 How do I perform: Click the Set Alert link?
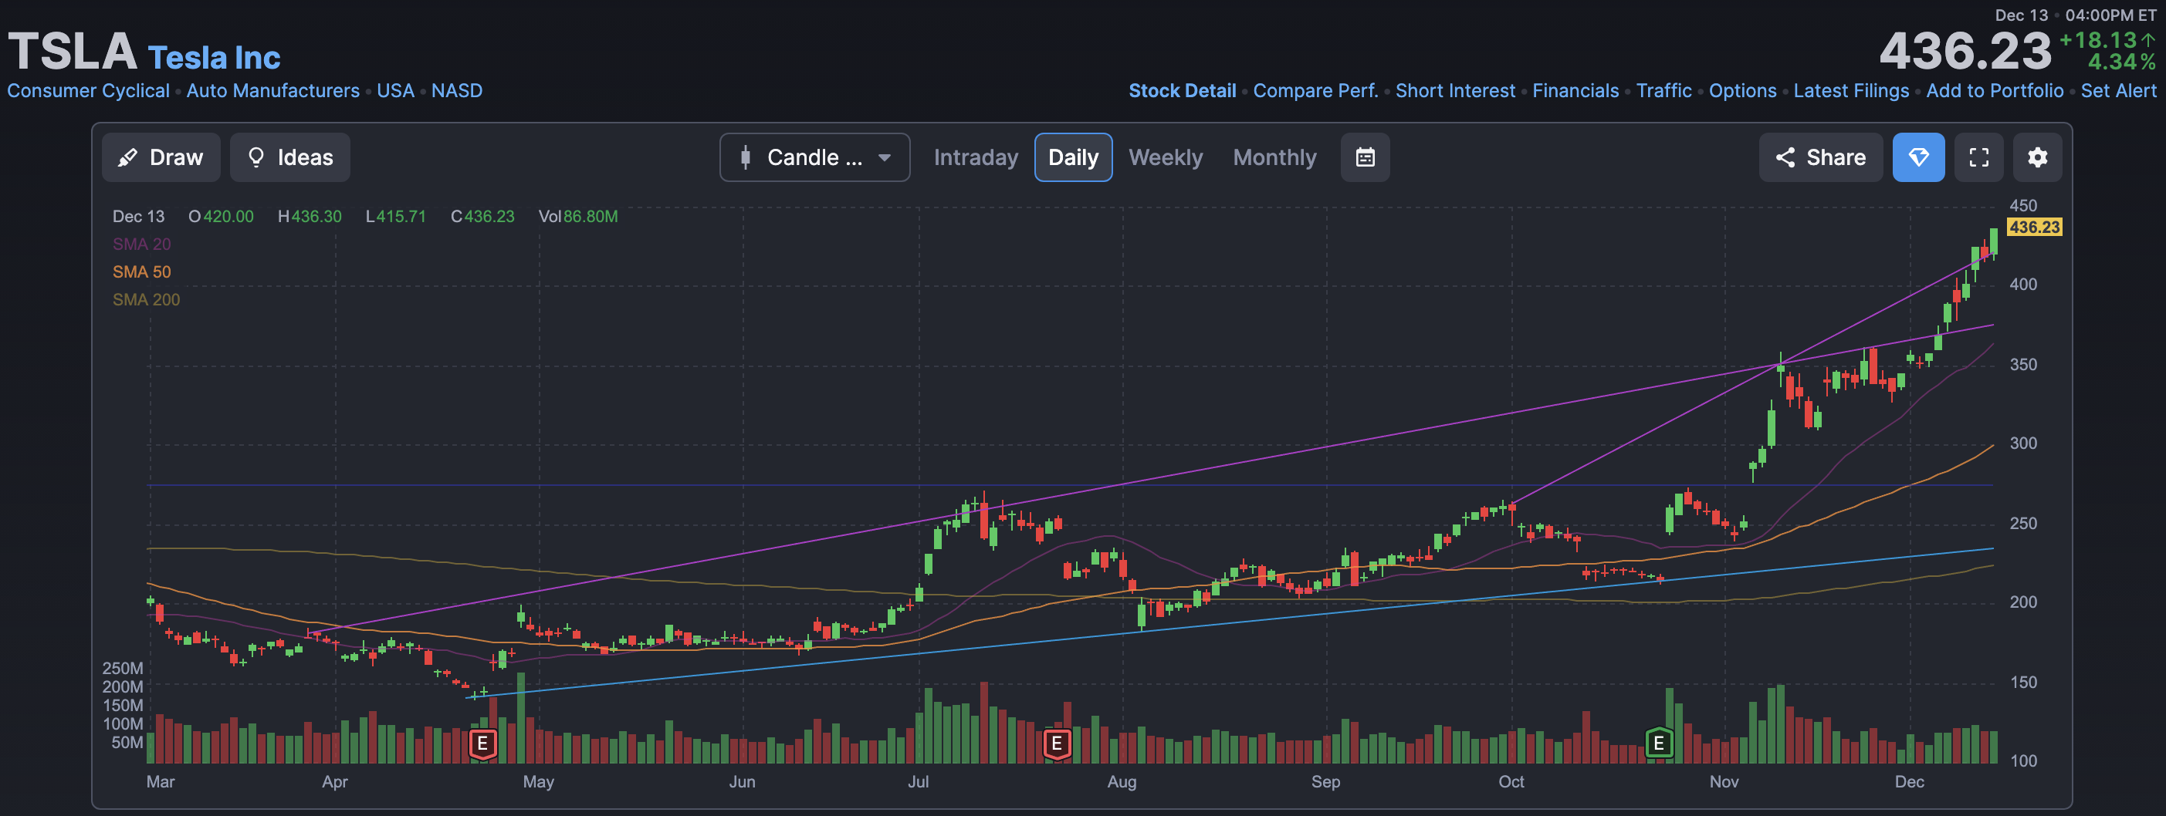pyautogui.click(x=2118, y=91)
